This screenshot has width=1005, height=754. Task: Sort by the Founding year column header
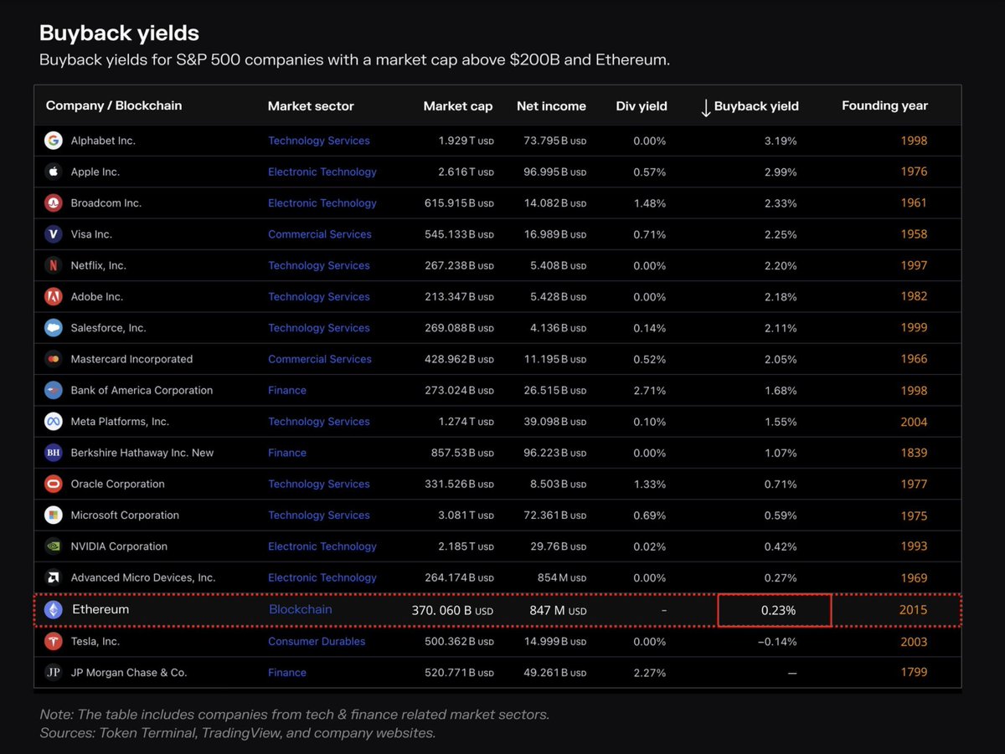(x=884, y=105)
